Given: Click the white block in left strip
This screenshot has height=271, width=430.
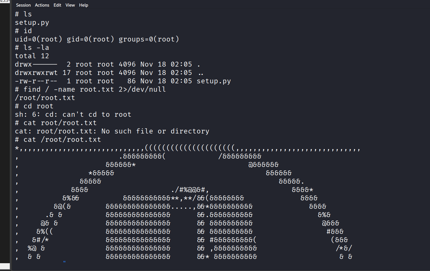Looking at the screenshot, I should coord(5,266).
